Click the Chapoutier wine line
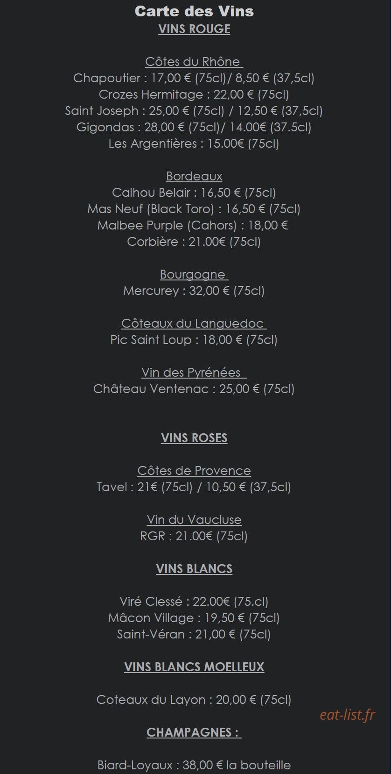The height and width of the screenshot is (774, 391). click(194, 78)
